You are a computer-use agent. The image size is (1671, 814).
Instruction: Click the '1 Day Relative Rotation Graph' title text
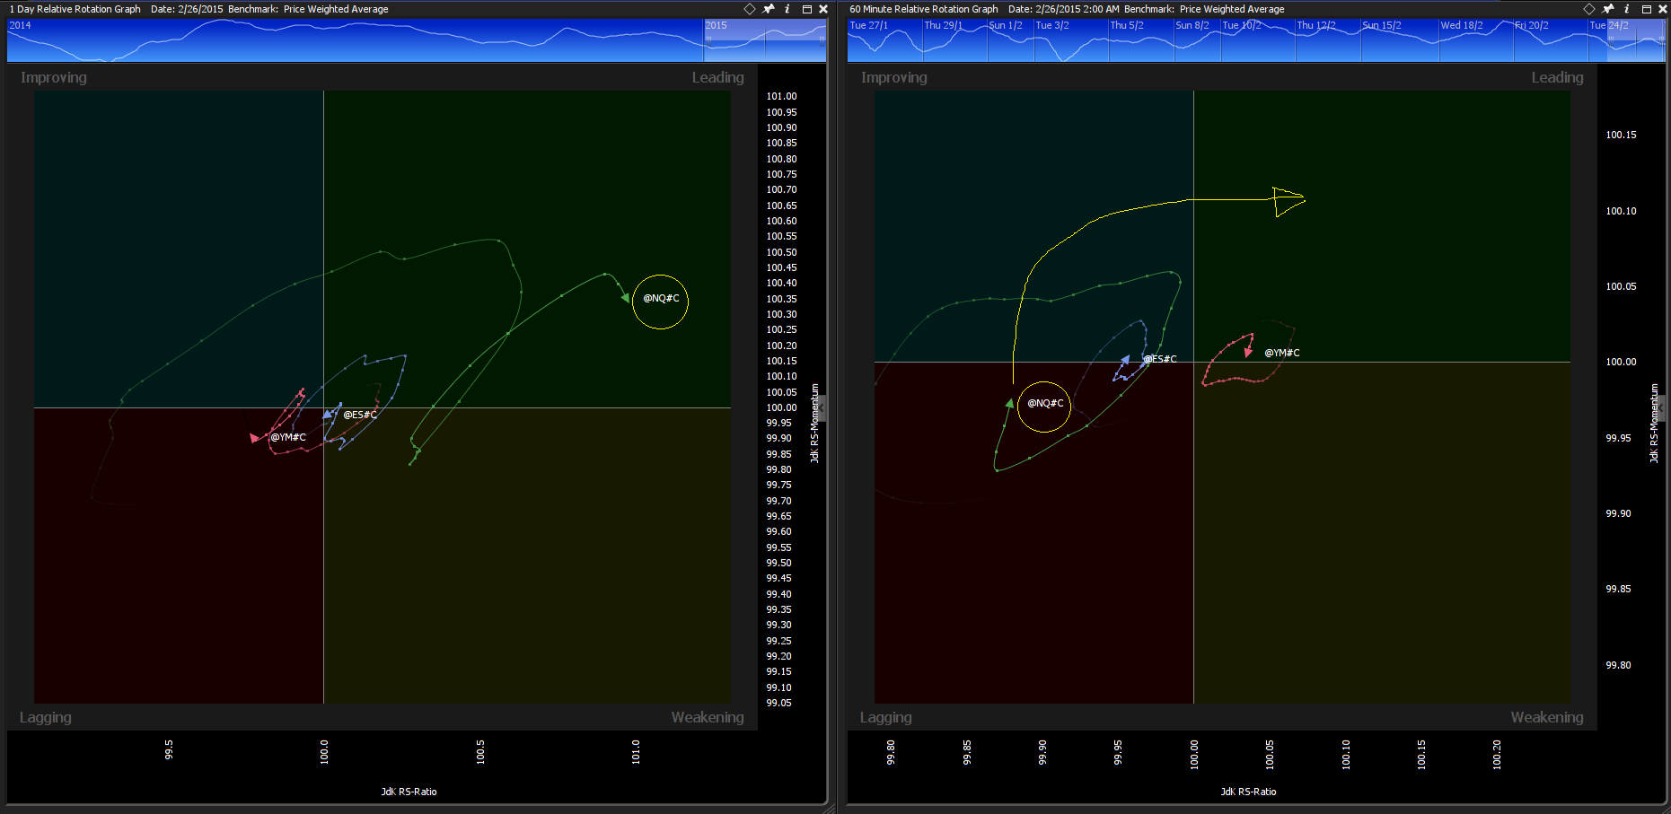[x=75, y=9]
